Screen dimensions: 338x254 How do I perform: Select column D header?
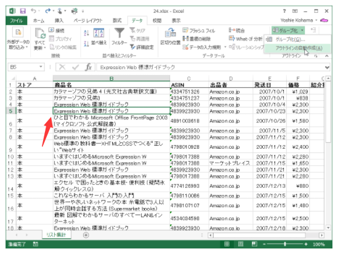click(x=231, y=78)
